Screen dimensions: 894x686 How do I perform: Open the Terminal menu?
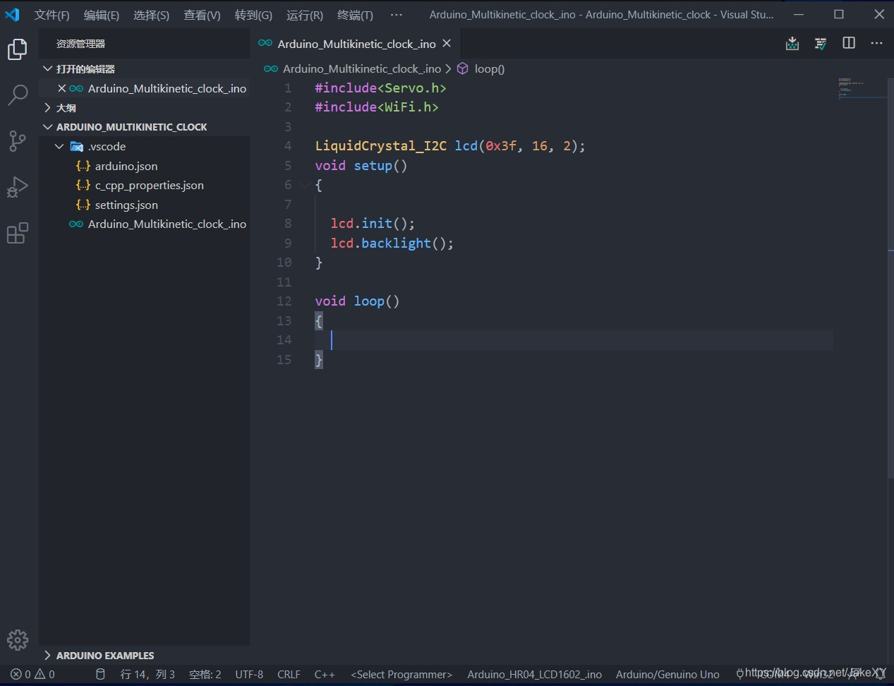pyautogui.click(x=355, y=15)
